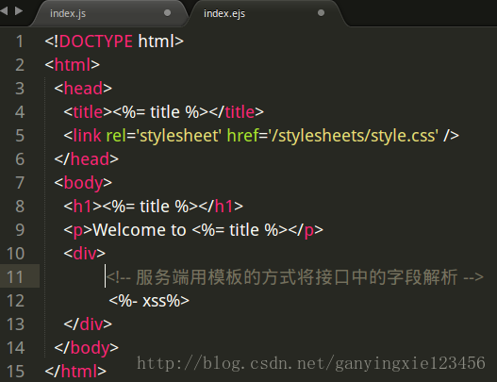497x382 pixels.
Task: Click the opening html tag on line 2
Action: pyautogui.click(x=73, y=65)
